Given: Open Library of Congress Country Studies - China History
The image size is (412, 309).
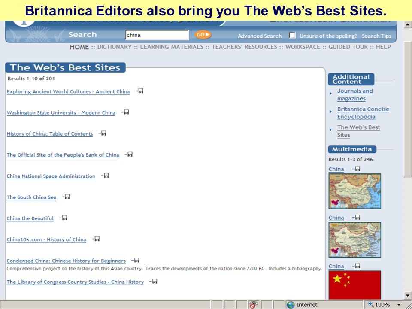Looking at the screenshot, I should click(x=75, y=282).
